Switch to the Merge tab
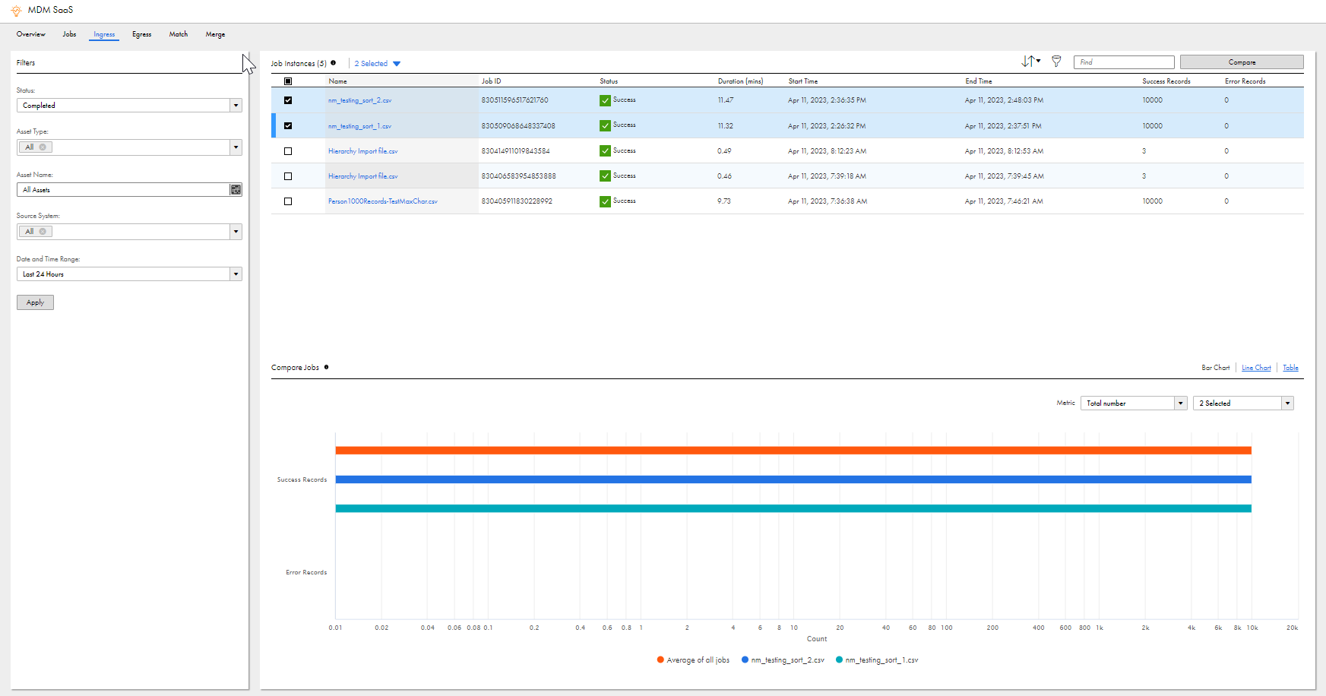1326x696 pixels. tap(215, 34)
